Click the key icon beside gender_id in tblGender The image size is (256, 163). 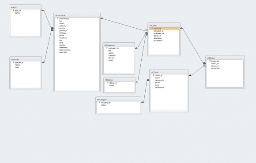14,63
